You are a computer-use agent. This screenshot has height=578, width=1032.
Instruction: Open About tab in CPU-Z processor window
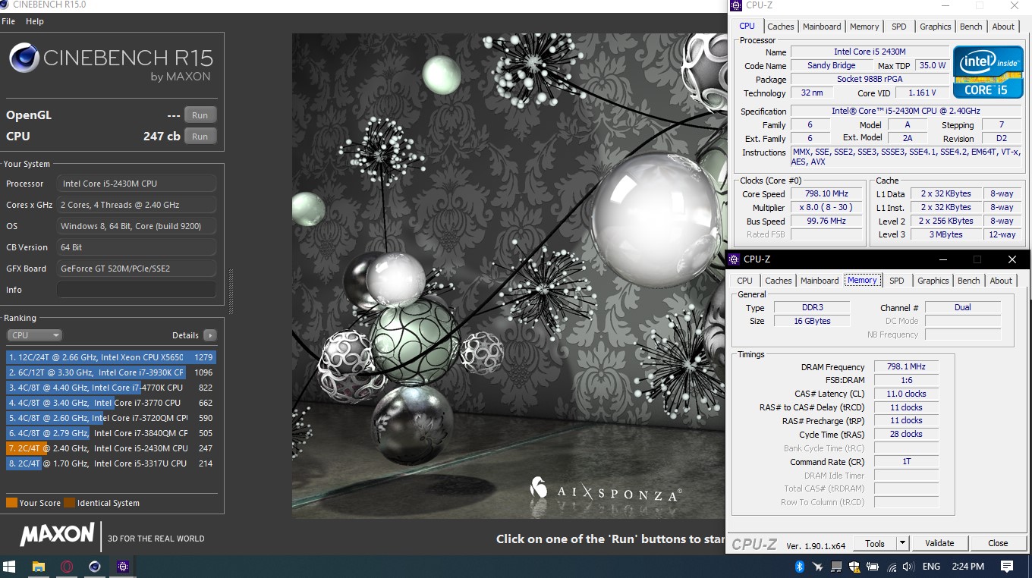(x=1003, y=27)
